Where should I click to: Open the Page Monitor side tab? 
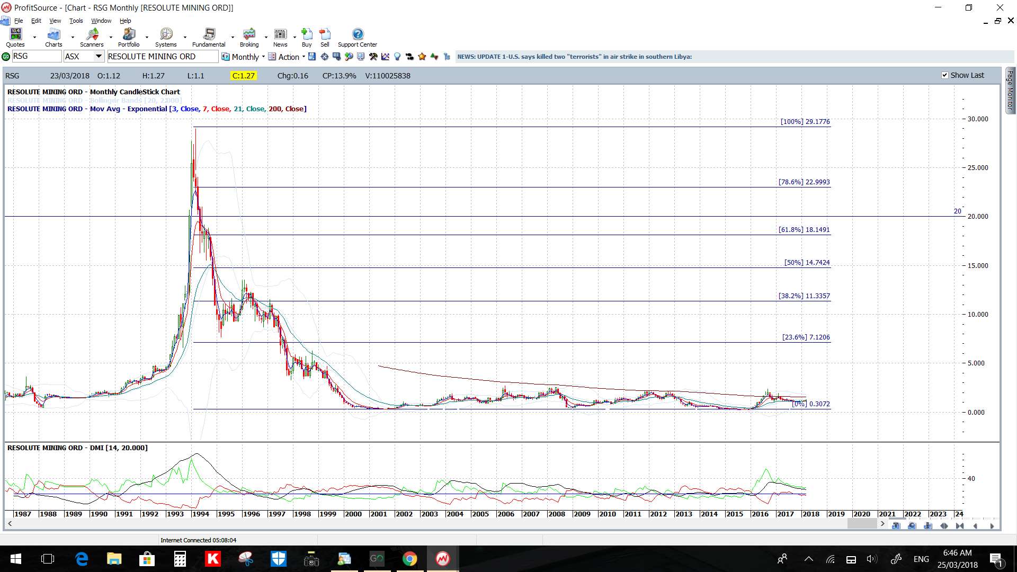click(1010, 90)
